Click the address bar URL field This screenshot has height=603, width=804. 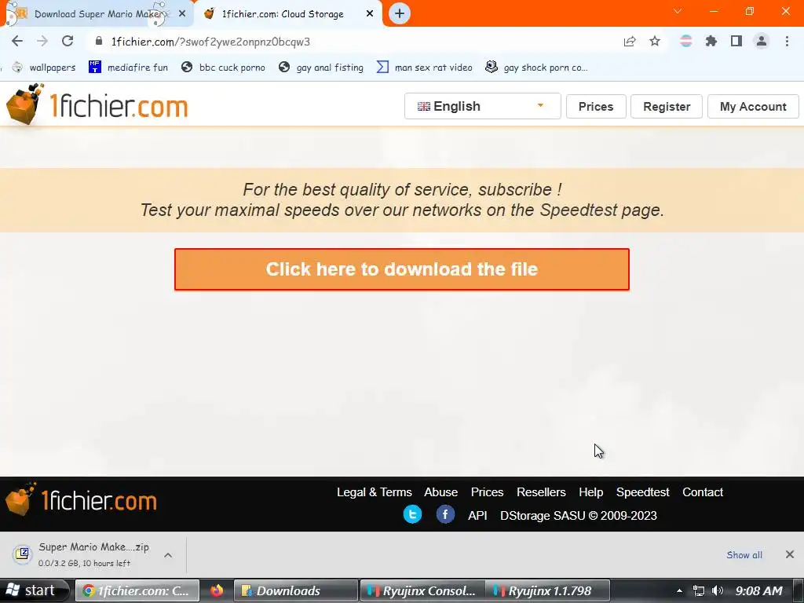pyautogui.click(x=354, y=42)
